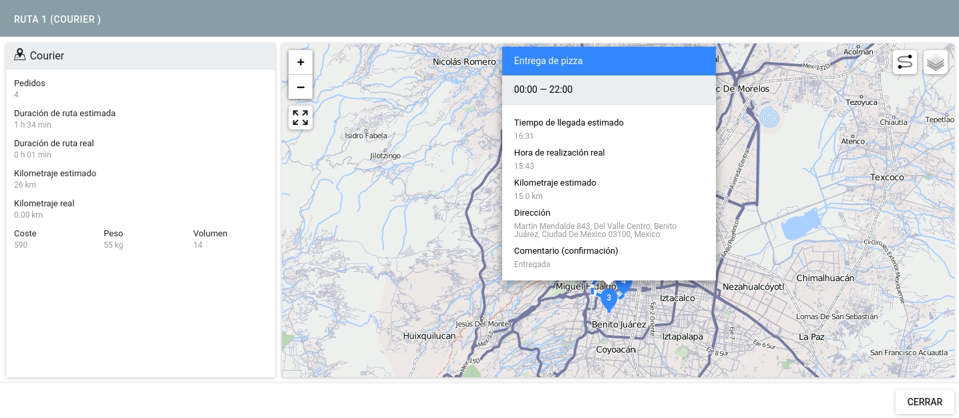Click the RUTA 1 (COURIER) title
This screenshot has height=418, width=959.
(57, 19)
